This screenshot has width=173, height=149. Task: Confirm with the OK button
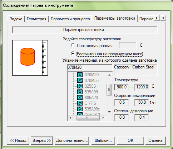click(x=130, y=140)
